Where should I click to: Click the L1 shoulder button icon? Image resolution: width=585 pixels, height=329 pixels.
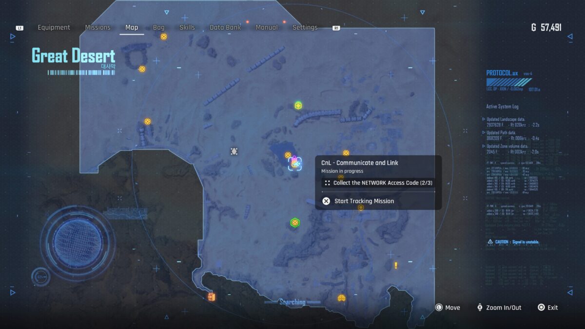[x=19, y=28]
